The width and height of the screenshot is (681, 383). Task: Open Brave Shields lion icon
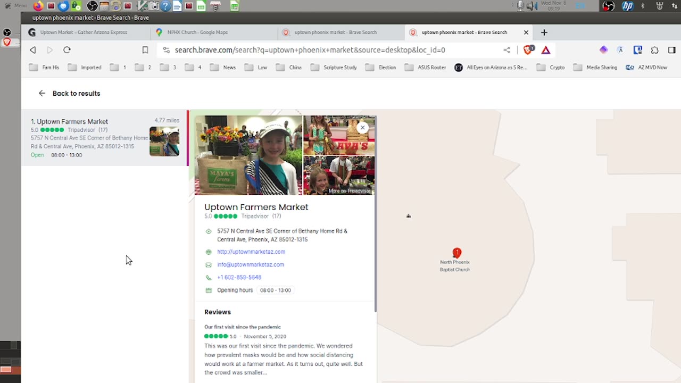pyautogui.click(x=528, y=50)
